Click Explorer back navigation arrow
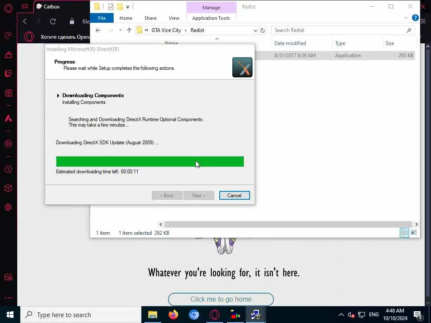This screenshot has height=323, width=431. coord(98,30)
